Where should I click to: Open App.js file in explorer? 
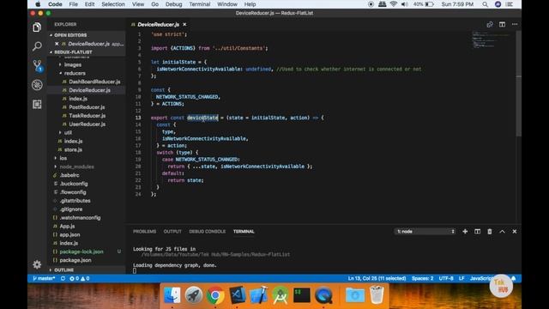tap(67, 227)
